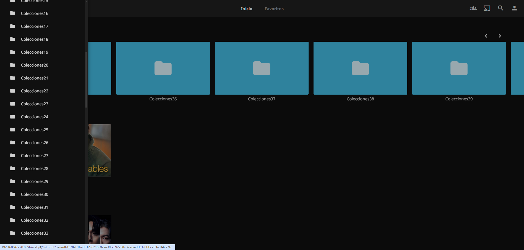Screen dimensions: 524x250
Task: Open search with the magnifier icon
Action: [x=500, y=8]
